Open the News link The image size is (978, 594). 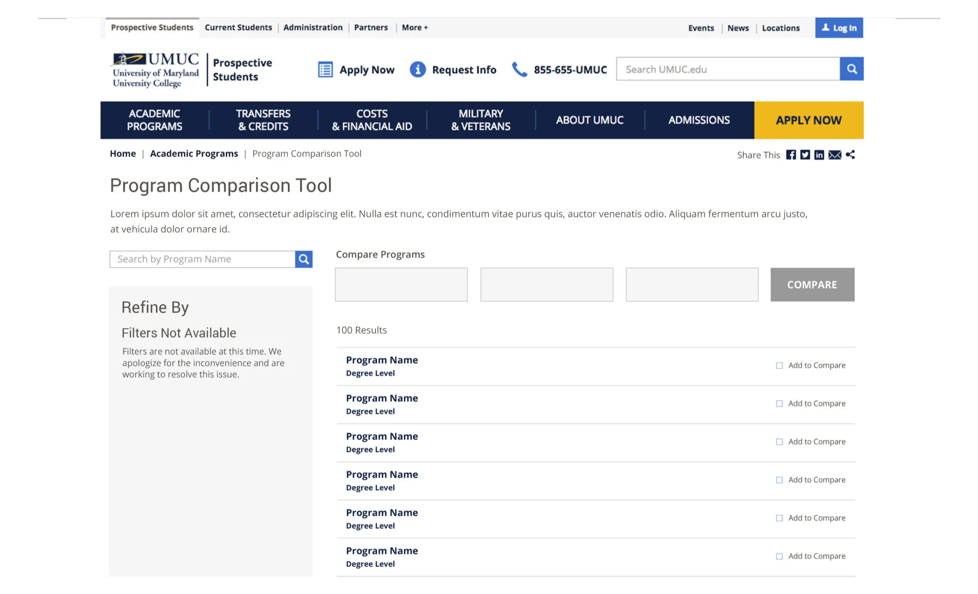point(738,28)
